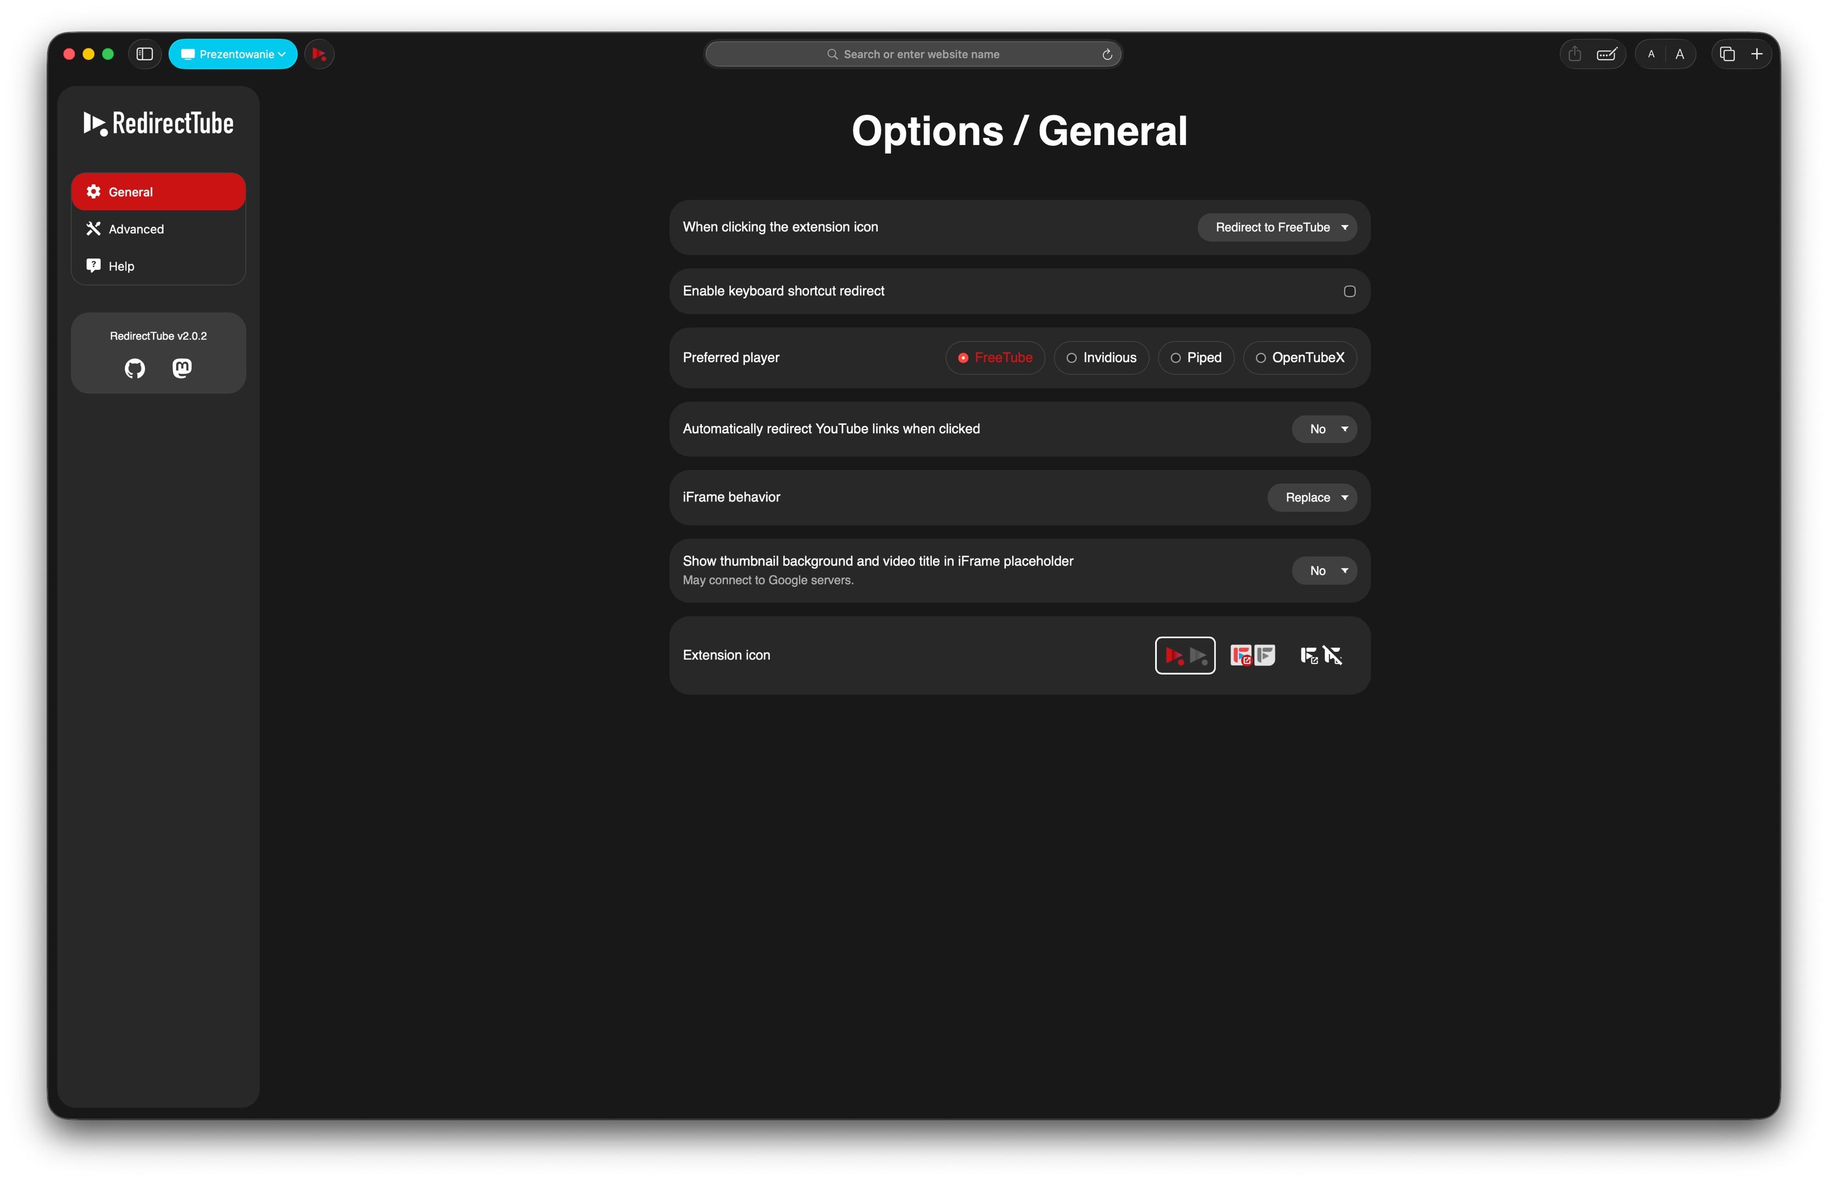The image size is (1828, 1182).
Task: Decrease text size with the small A
Action: click(1651, 54)
